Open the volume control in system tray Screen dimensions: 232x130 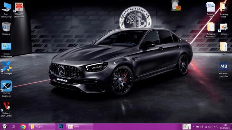click(202, 127)
